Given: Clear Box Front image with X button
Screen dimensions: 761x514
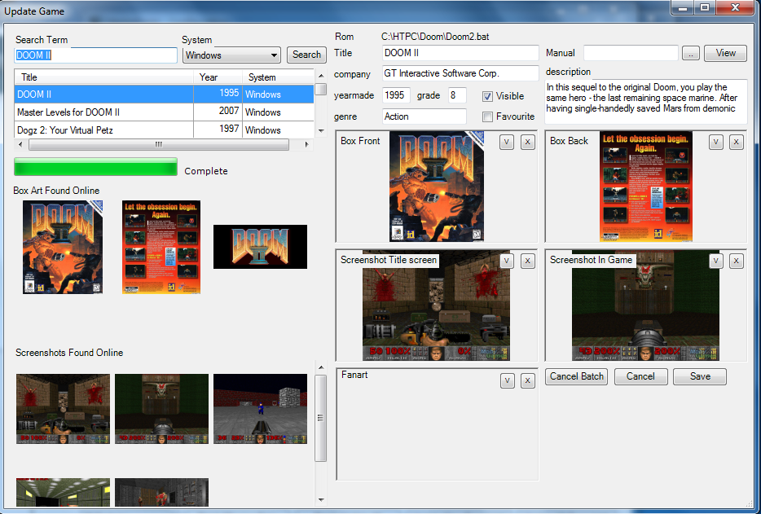Looking at the screenshot, I should point(527,142).
